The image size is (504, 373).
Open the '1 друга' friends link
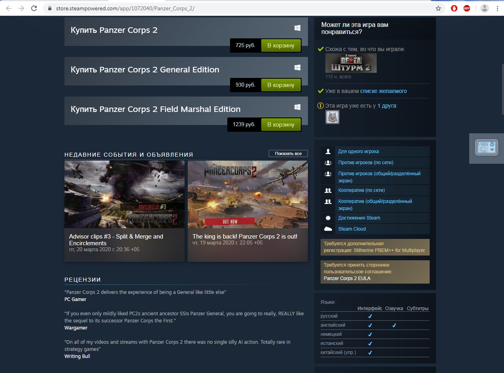pos(387,106)
